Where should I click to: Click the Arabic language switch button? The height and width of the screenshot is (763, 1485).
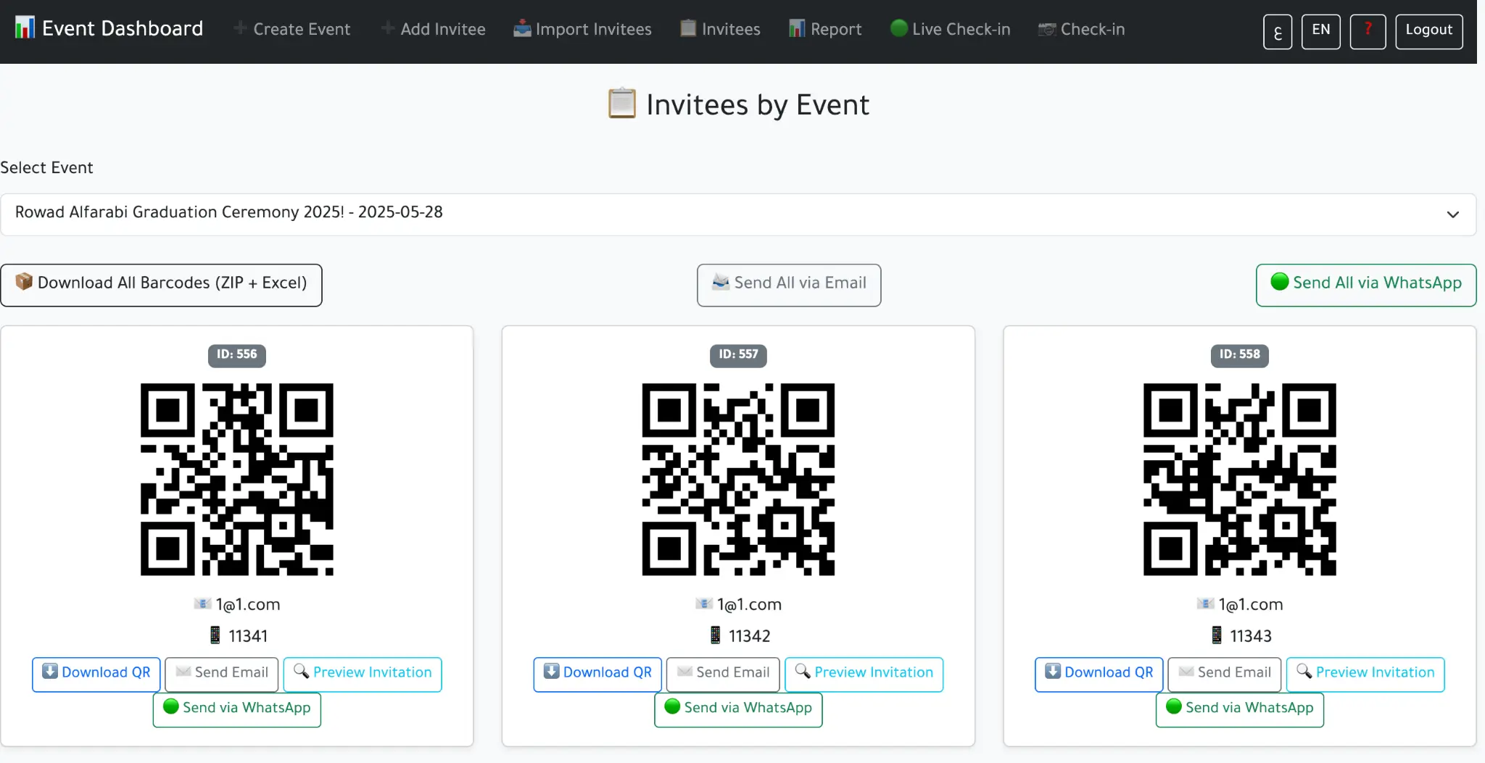coord(1277,32)
